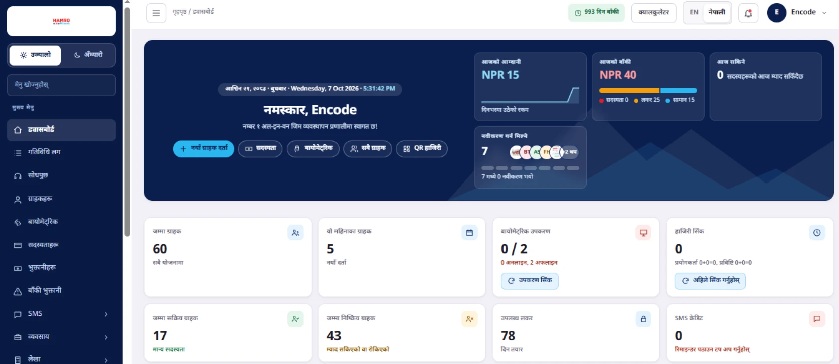Open ग्राहकहरू in the sidebar
839x364 pixels.
(x=61, y=199)
